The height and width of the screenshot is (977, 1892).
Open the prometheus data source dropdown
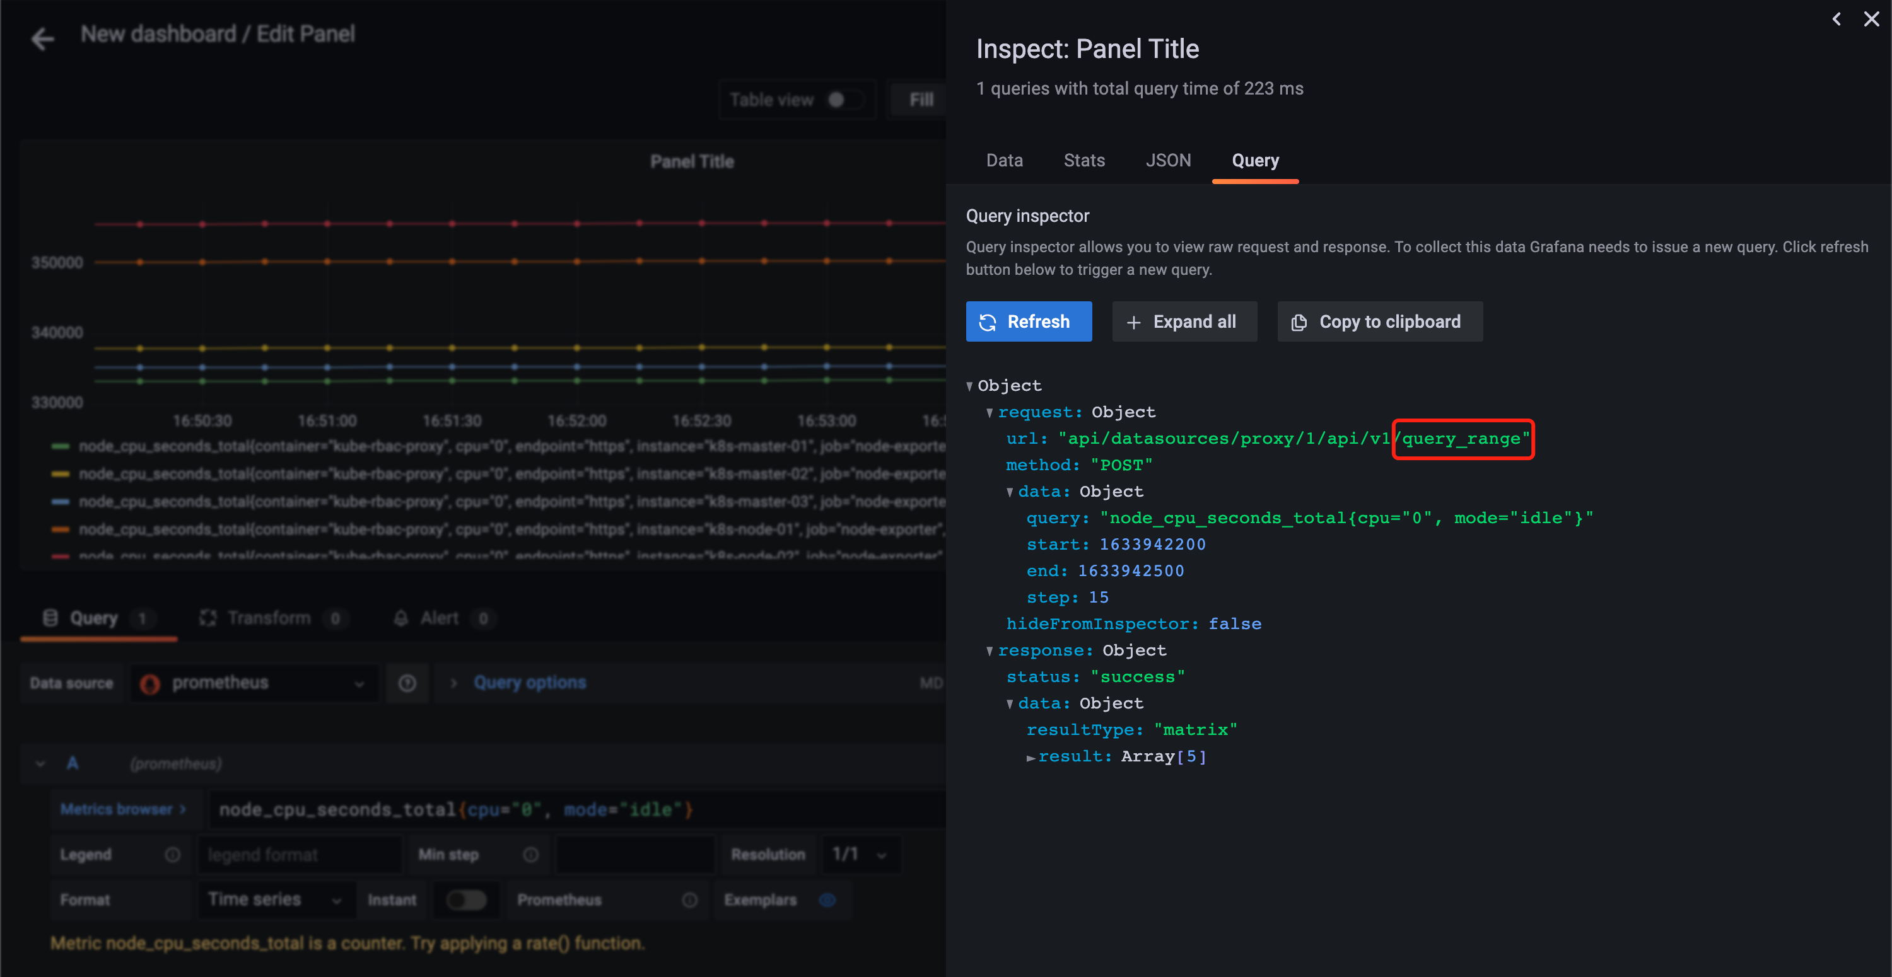click(x=254, y=683)
